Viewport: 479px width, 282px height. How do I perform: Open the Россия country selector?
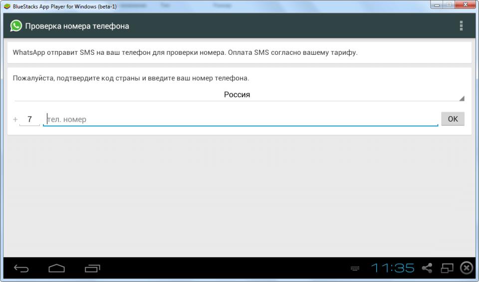coord(237,95)
